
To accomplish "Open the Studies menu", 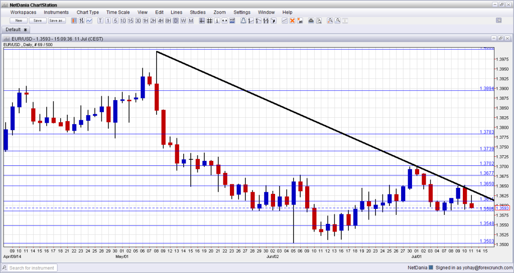I will (x=197, y=12).
